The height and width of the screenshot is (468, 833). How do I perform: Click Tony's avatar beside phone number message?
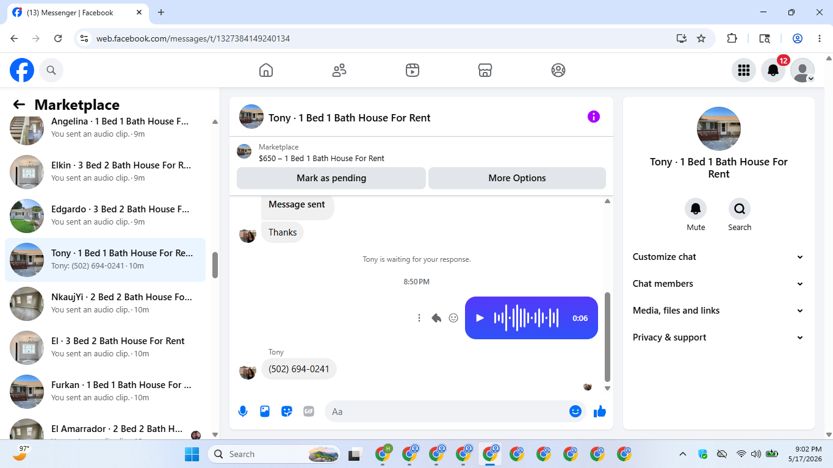(248, 370)
